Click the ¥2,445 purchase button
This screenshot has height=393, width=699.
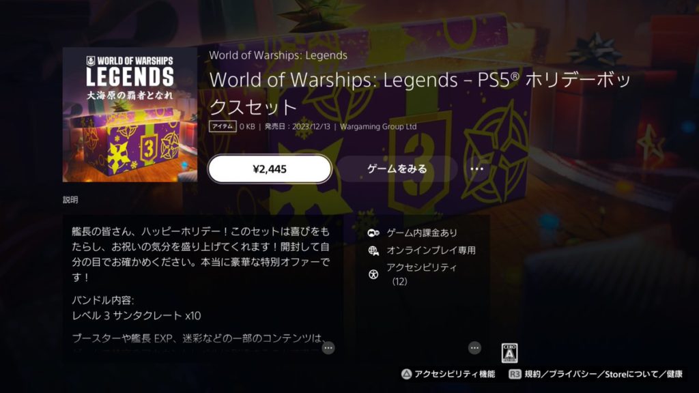[270, 169]
